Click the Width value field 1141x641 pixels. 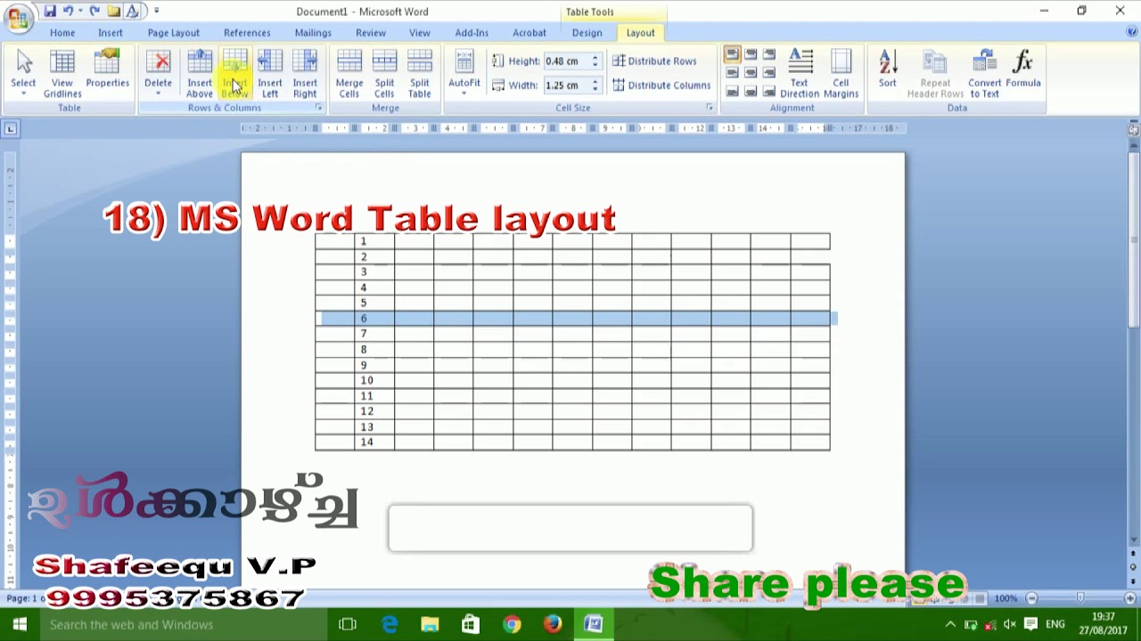[x=566, y=85]
